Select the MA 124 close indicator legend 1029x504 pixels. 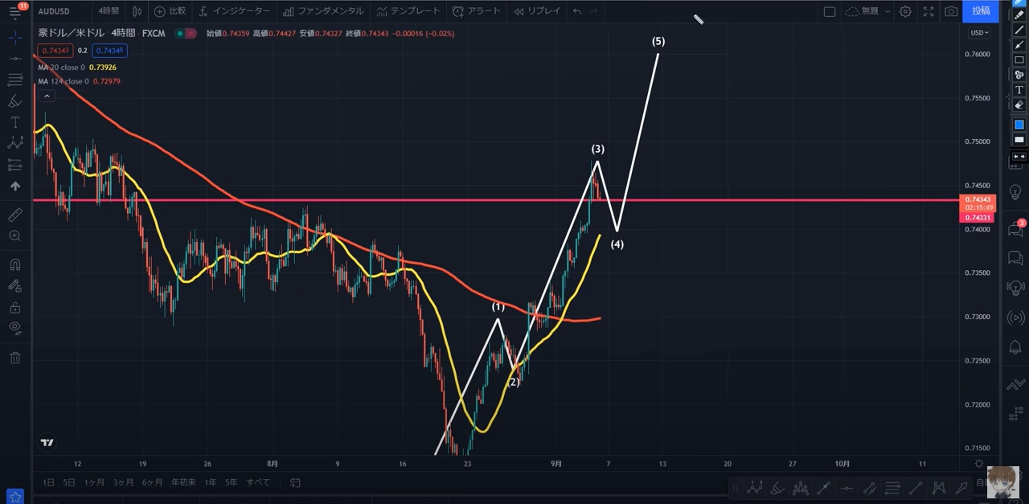(79, 81)
